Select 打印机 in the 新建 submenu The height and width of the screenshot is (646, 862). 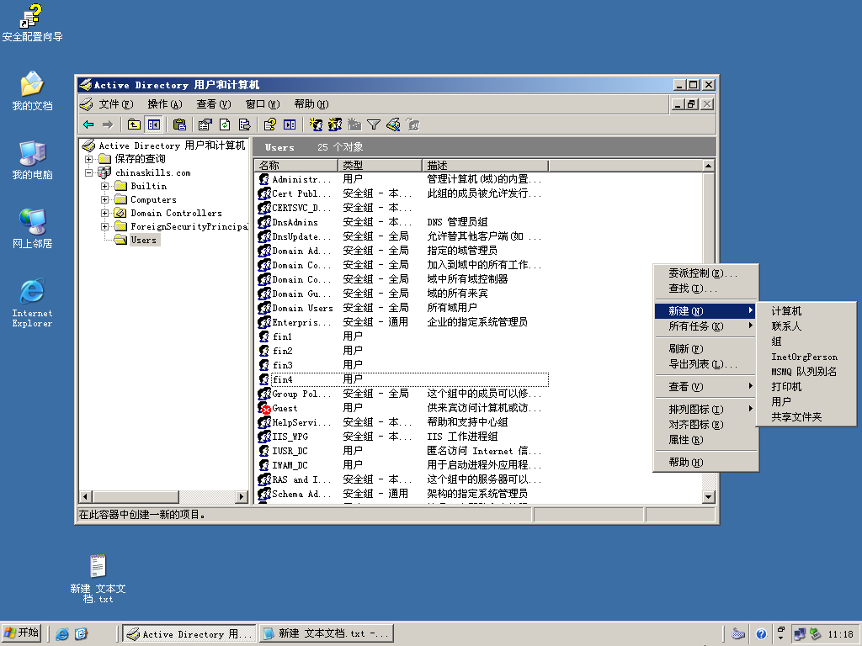pyautogui.click(x=806, y=387)
